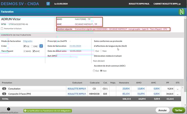The height and width of the screenshot is (114, 187).
Task: Open the assistance tarification help icon
Action: click(x=9, y=109)
